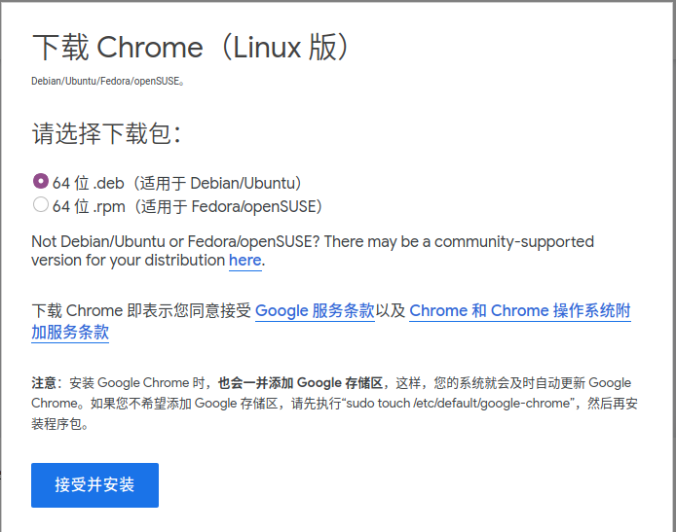Click the 请选择下载包 heading

click(107, 133)
